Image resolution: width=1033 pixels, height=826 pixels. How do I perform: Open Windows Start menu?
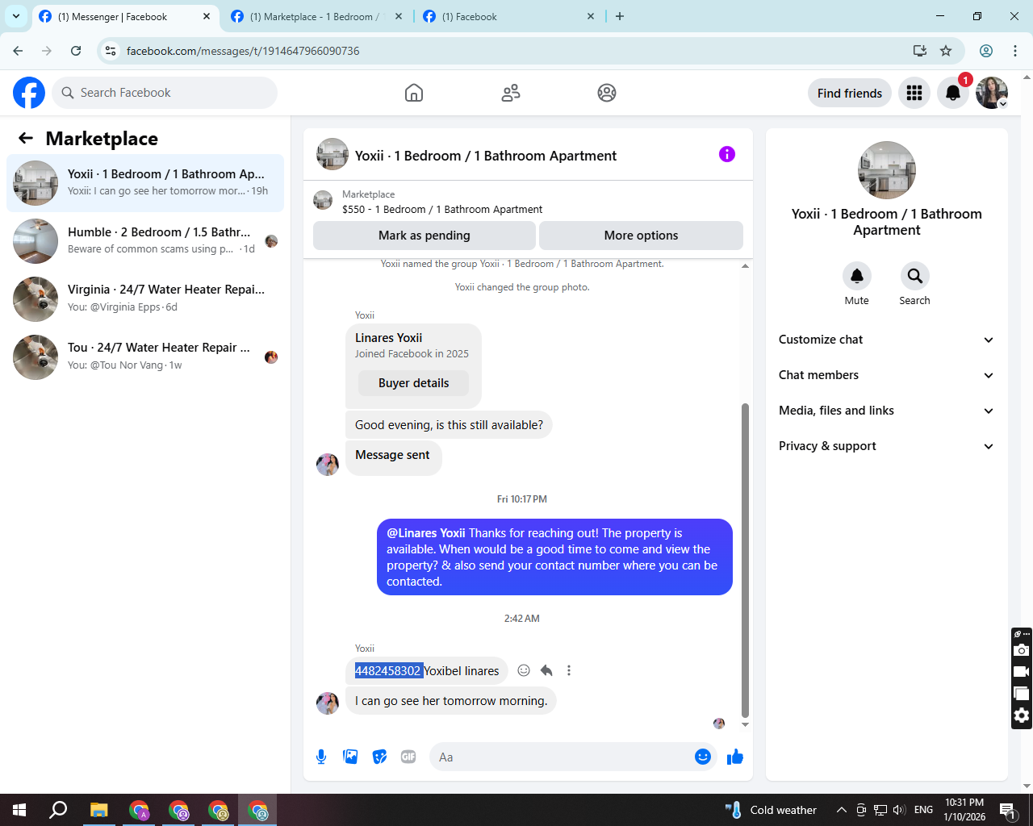click(19, 810)
